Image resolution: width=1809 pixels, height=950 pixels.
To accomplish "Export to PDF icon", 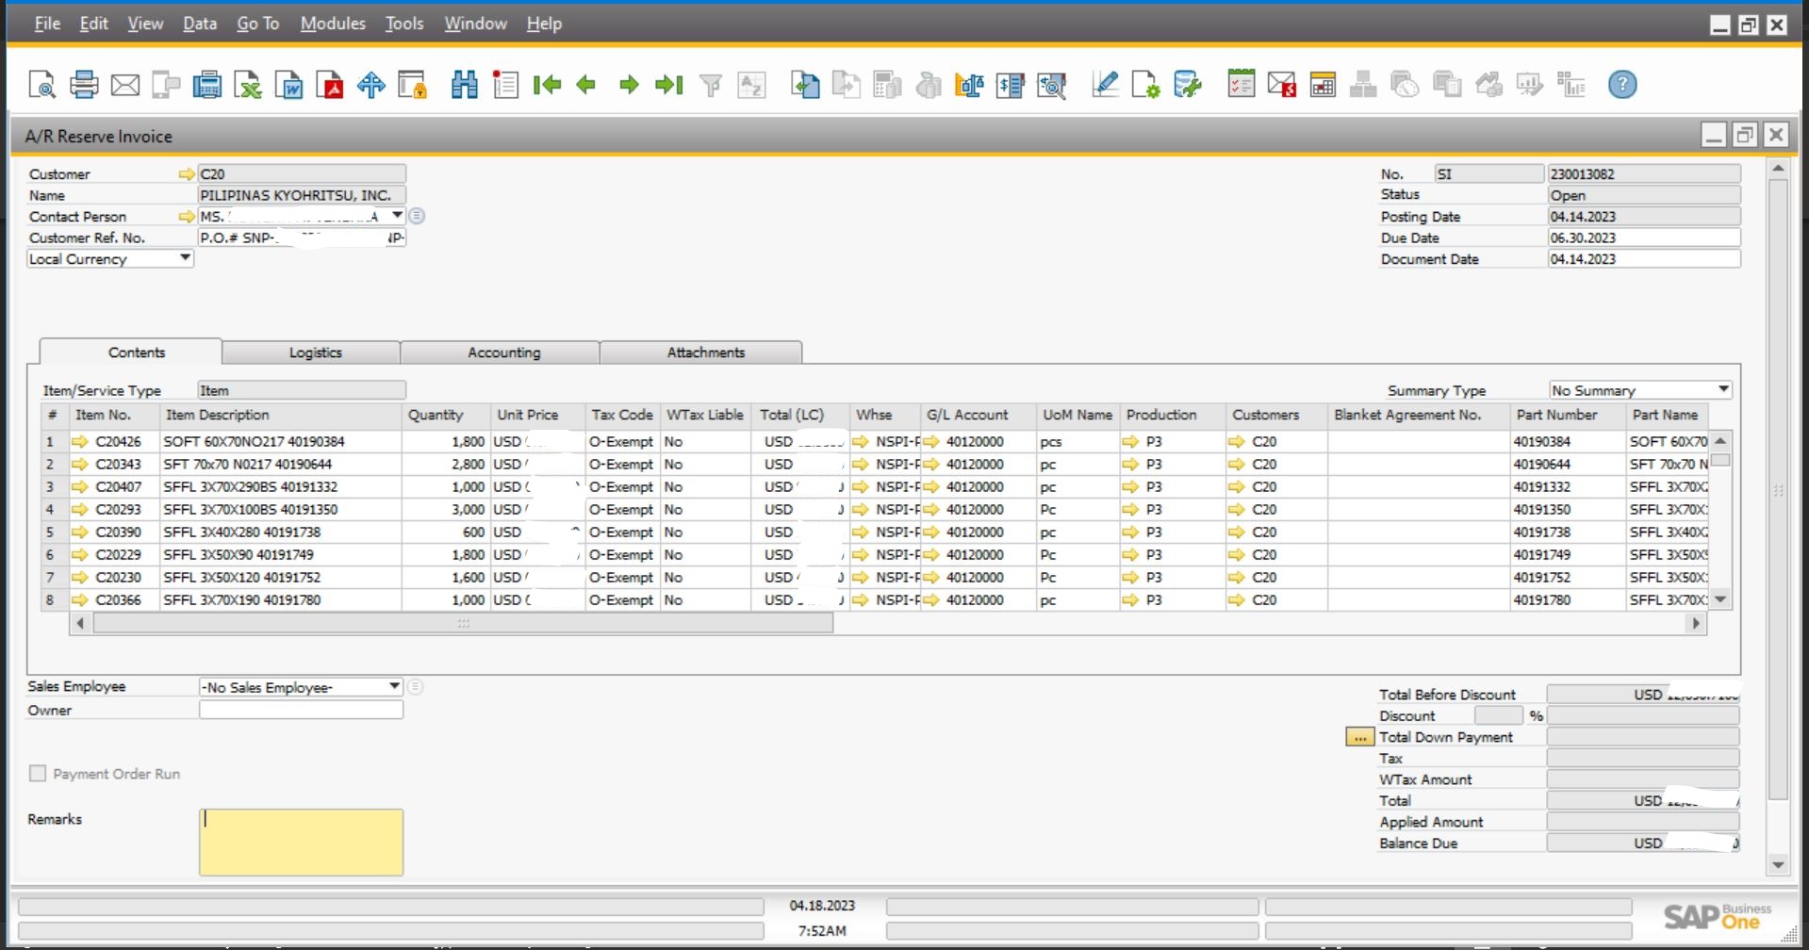I will click(x=330, y=85).
